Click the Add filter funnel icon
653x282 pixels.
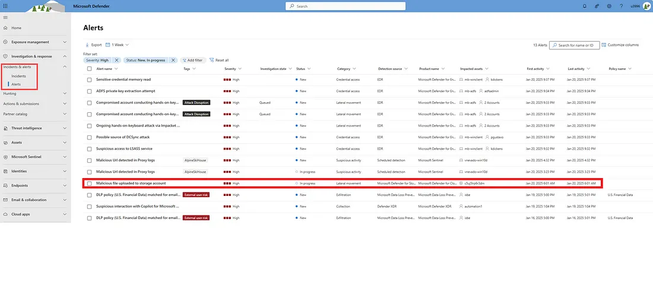(x=184, y=60)
